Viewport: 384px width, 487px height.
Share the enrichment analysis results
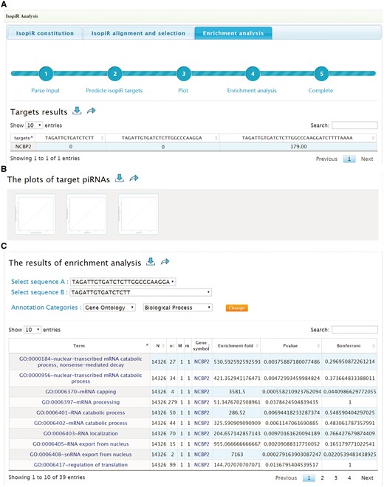click(165, 261)
